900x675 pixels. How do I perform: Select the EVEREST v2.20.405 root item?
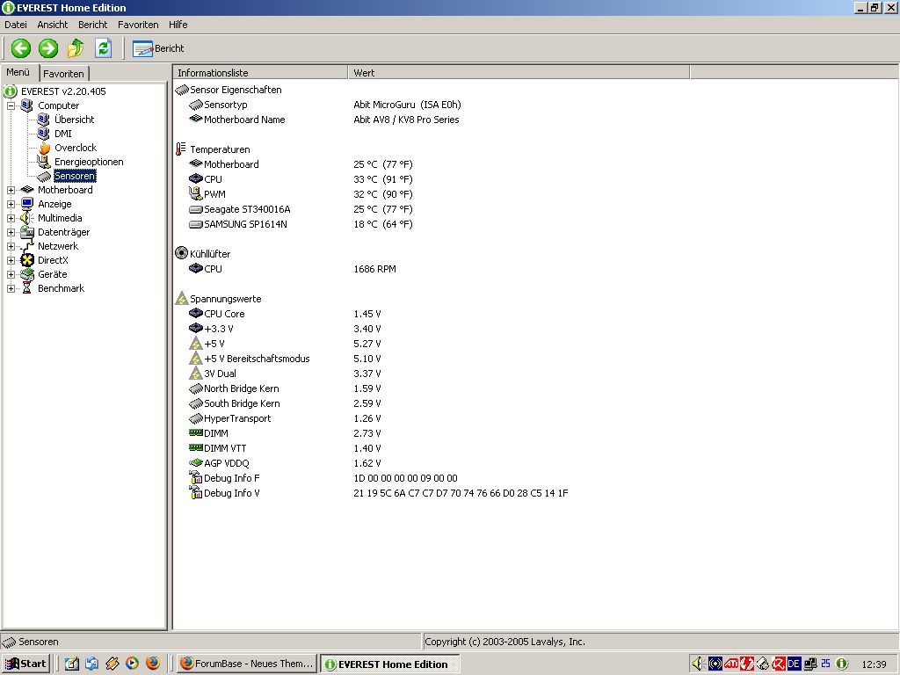point(63,91)
